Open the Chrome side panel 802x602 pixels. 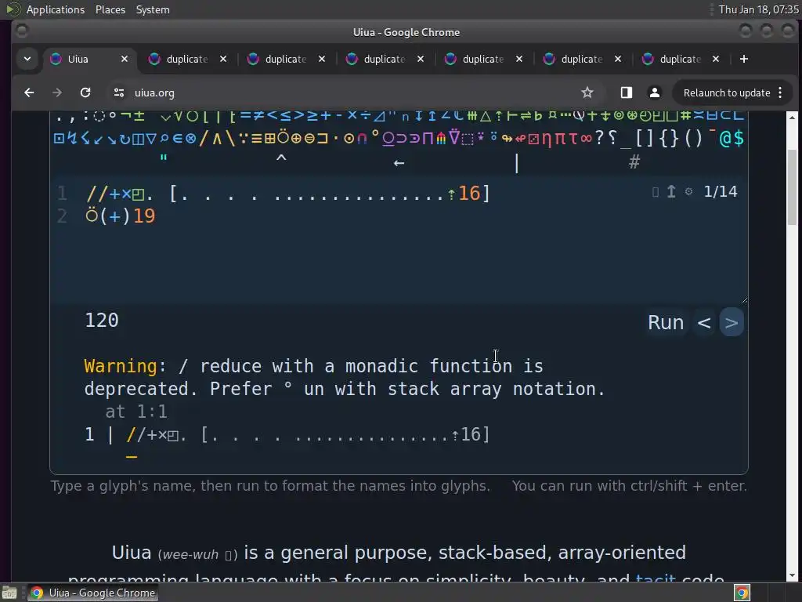627,92
